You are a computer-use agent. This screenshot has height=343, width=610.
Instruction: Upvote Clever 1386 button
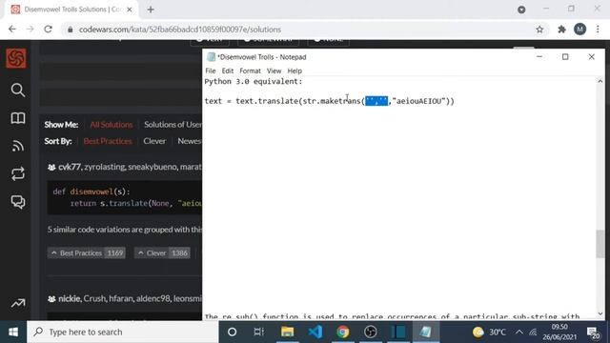[x=162, y=252]
